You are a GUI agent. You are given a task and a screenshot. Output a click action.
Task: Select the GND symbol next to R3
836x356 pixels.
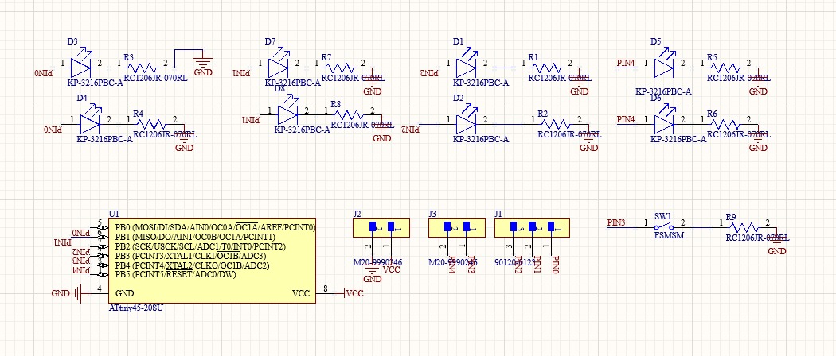coord(203,64)
